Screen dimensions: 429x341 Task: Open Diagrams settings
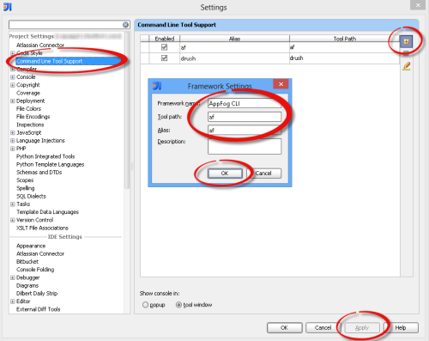pos(27,286)
